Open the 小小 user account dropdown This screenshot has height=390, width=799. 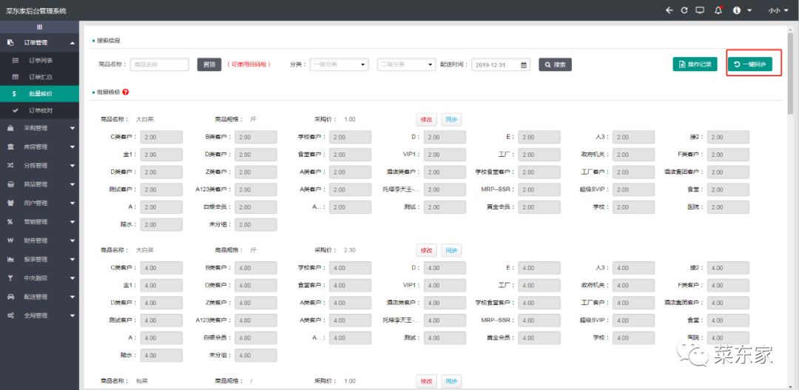tap(778, 10)
